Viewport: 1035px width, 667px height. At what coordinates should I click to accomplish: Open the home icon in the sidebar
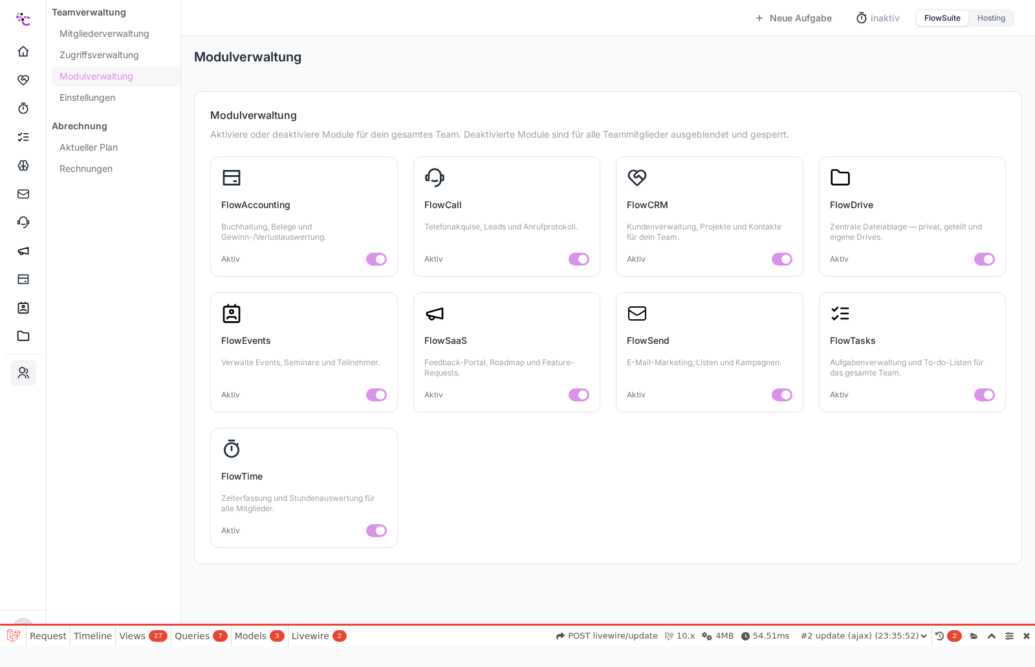pos(23,51)
